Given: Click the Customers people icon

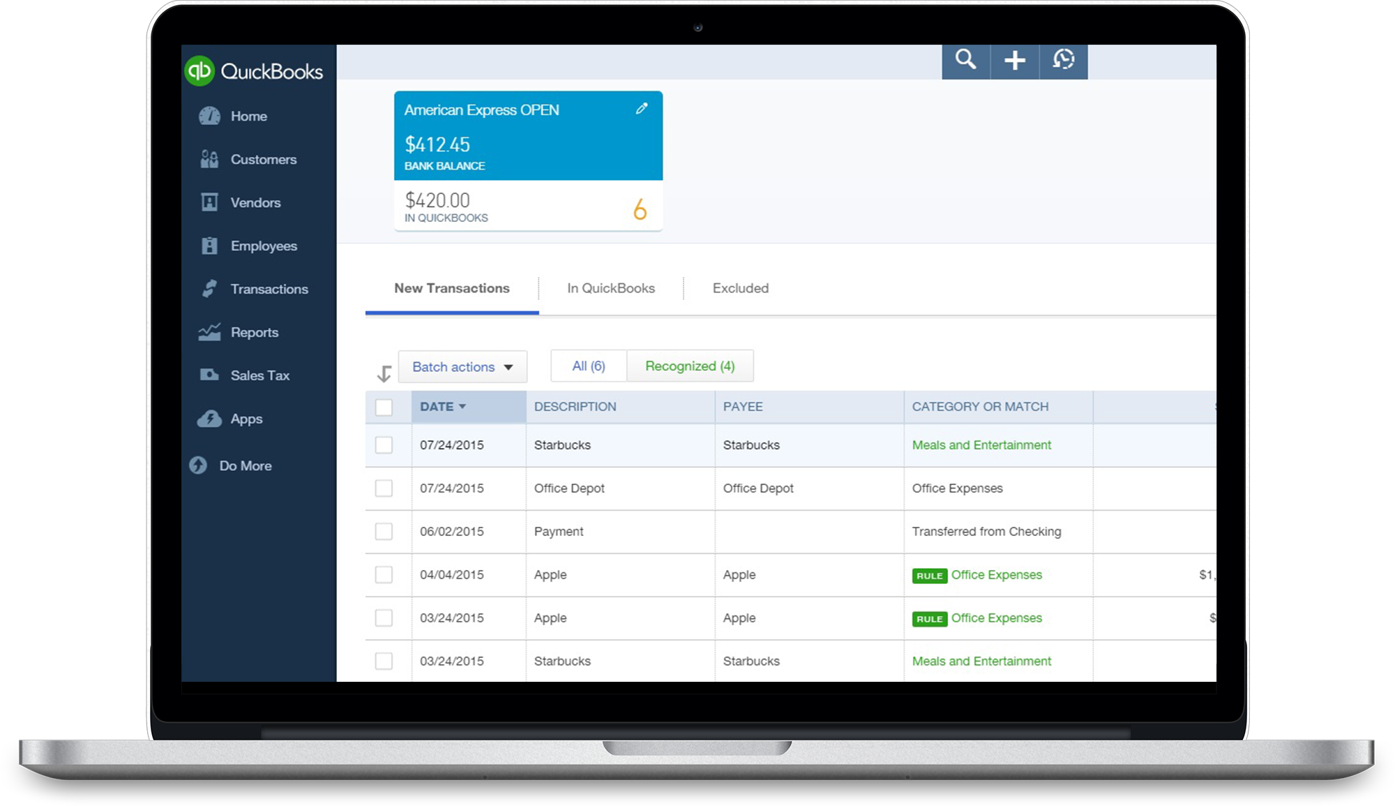Looking at the screenshot, I should (x=209, y=159).
